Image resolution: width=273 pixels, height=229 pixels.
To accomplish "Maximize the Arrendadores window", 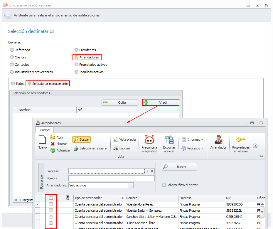I will pyautogui.click(x=252, y=123).
